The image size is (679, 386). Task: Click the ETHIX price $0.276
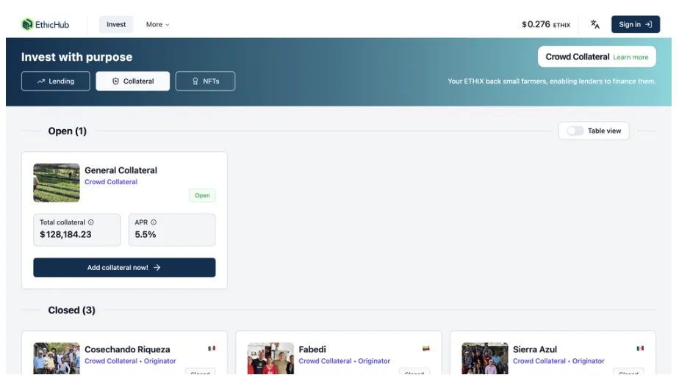(545, 25)
